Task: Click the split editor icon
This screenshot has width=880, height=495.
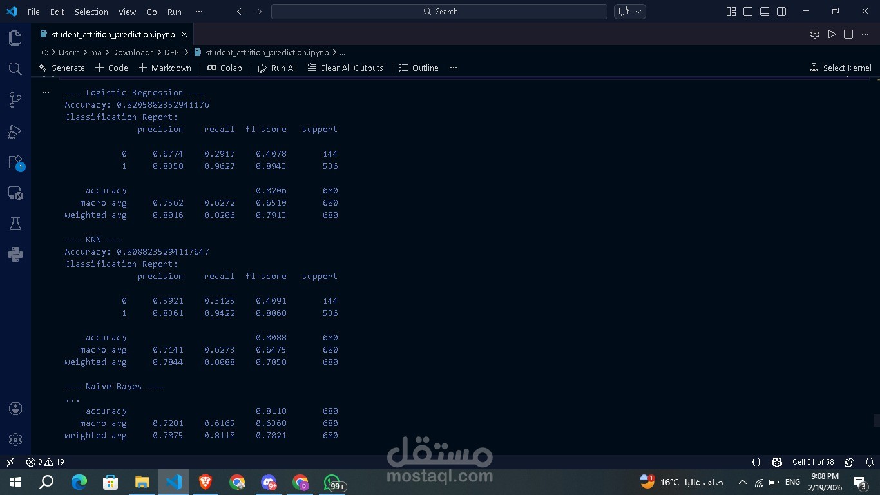Action: [x=848, y=34]
